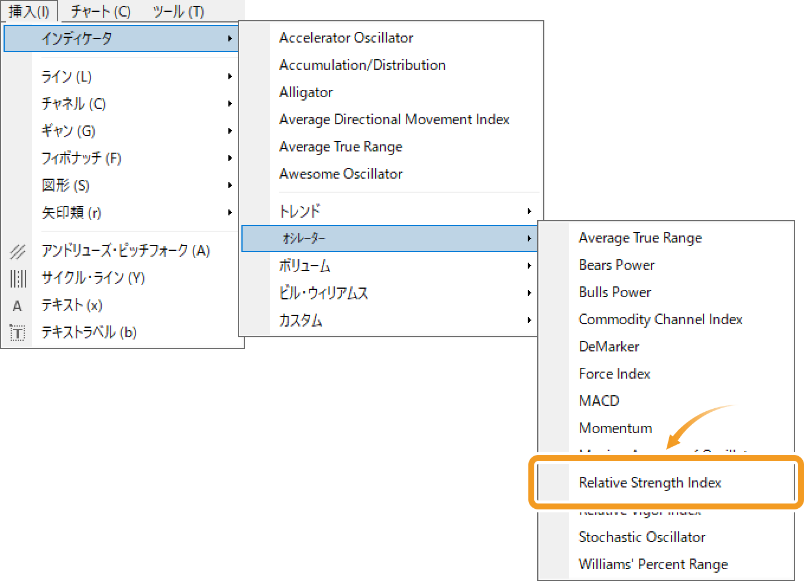Click the Andrews' Pitchfork icon
Viewport: 807px width, 581px height.
click(x=18, y=251)
